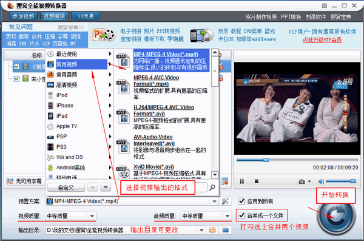The height and width of the screenshot is (241, 364).
Task: Click the 无可用字幕 subtitle selector
Action: (x=25, y=181)
